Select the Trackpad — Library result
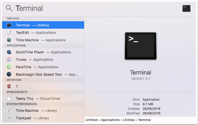 pyautogui.click(x=43, y=118)
